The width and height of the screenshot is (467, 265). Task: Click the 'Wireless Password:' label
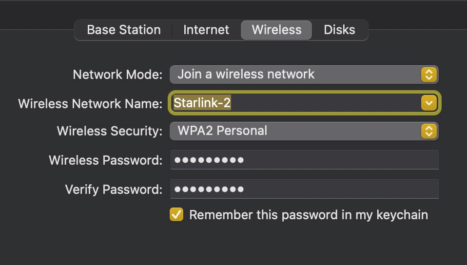pyautogui.click(x=106, y=160)
